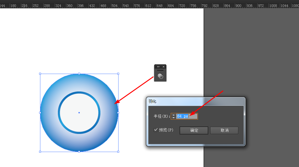Confirm feather with the 确定 button
This screenshot has height=167, width=299.
(x=194, y=130)
